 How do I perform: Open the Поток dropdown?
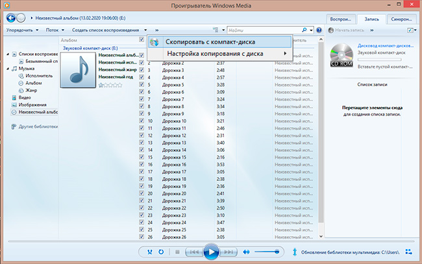point(55,30)
